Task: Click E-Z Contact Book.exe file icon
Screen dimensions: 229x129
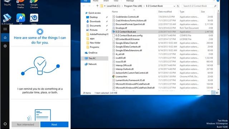Action: [x=113, y=32]
